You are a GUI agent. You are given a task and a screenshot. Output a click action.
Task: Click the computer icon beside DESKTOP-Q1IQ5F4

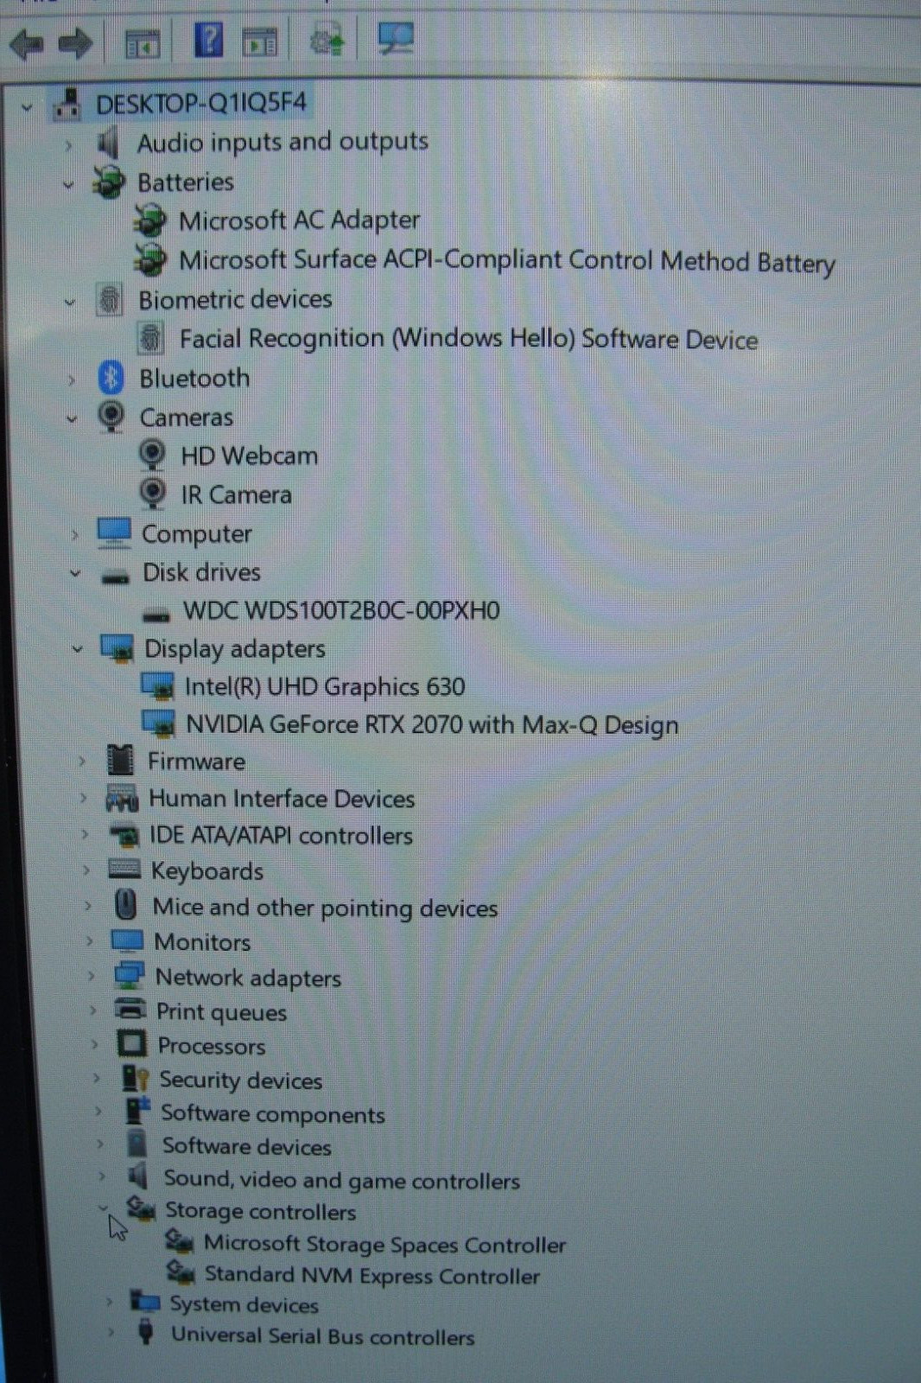[67, 105]
